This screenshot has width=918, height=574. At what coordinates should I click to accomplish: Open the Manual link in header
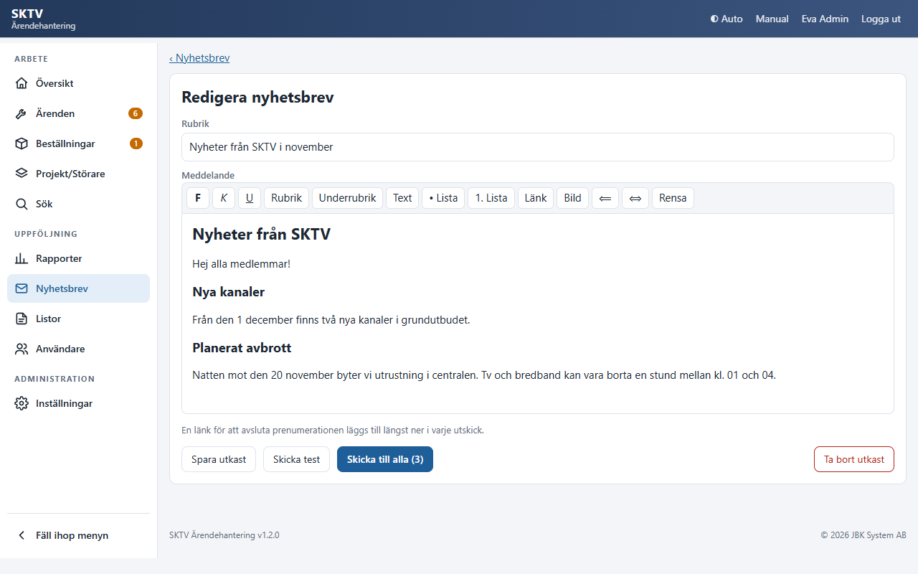772,19
